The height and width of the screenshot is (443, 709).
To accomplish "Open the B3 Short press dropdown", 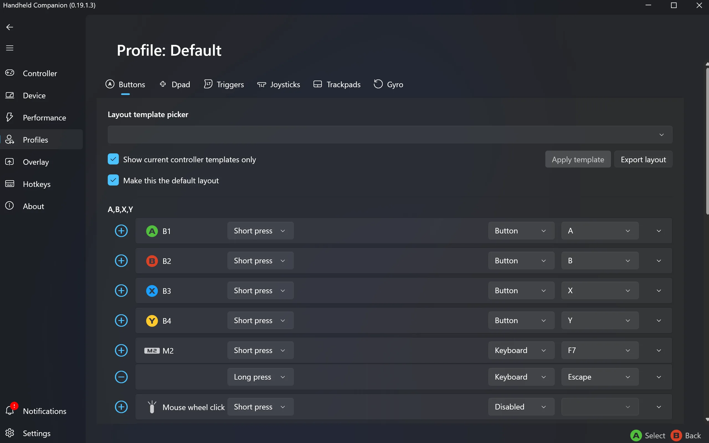I will (x=260, y=291).
